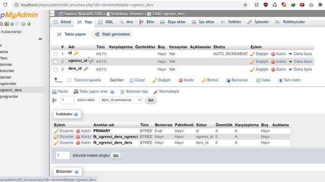The width and height of the screenshot is (325, 182).
Task: Open the Dışa aktar tab
Action: click(x=173, y=22)
